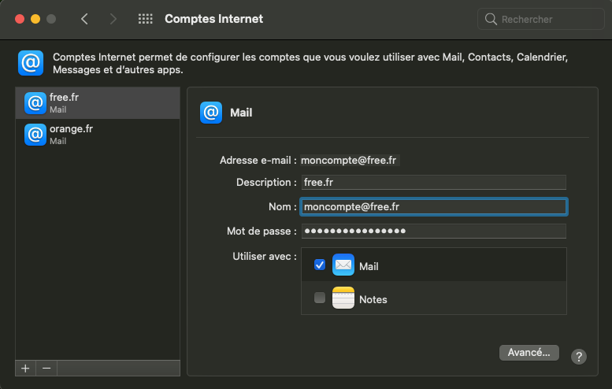Screen dimensions: 612x389
Task: Click the Notes app icon in list
Action: click(343, 298)
